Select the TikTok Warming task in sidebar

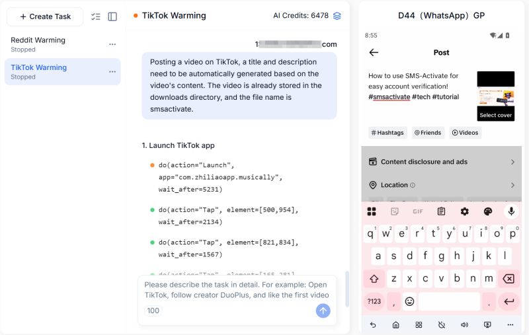(x=63, y=71)
